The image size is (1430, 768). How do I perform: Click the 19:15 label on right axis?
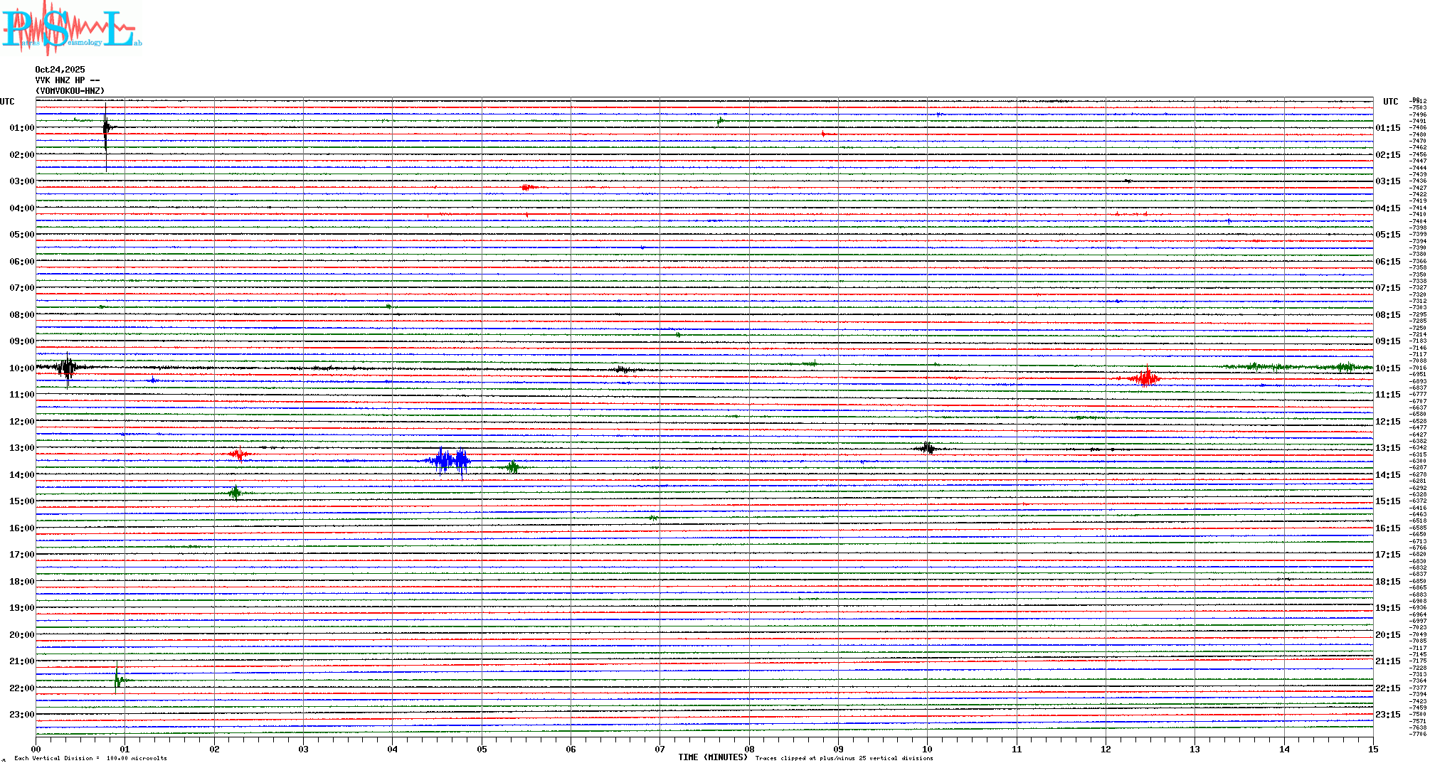pyautogui.click(x=1387, y=608)
